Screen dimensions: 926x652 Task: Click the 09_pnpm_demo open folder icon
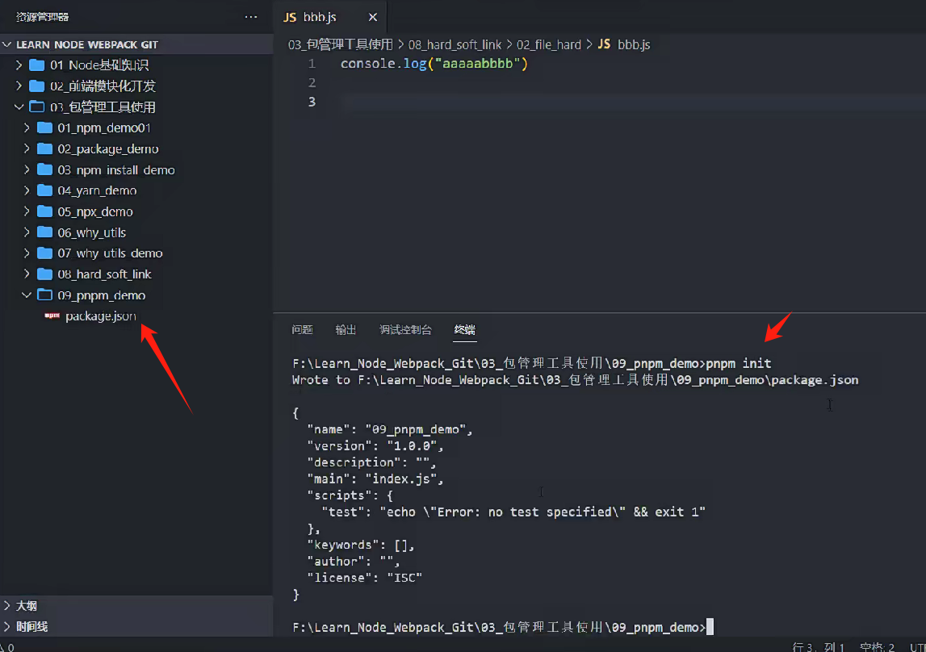tap(44, 295)
